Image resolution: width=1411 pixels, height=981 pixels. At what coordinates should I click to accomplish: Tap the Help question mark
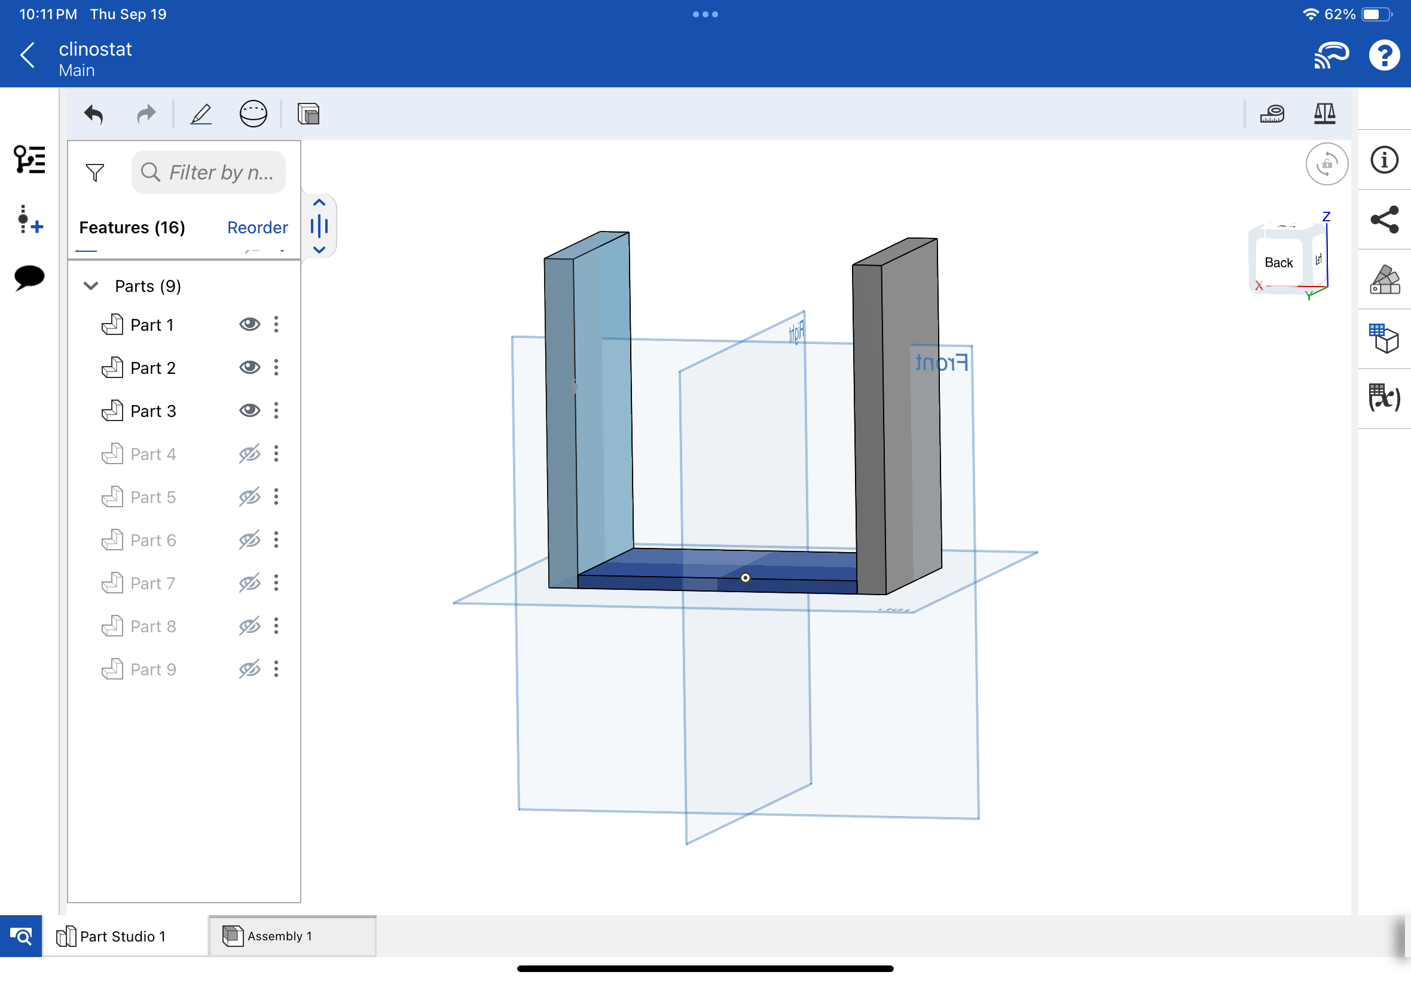pos(1385,55)
